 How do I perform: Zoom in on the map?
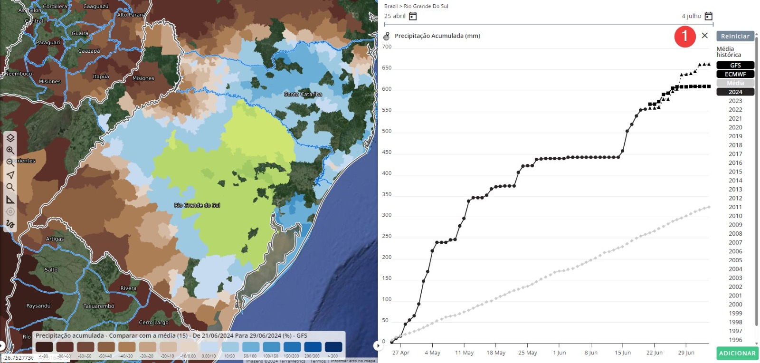pyautogui.click(x=10, y=150)
